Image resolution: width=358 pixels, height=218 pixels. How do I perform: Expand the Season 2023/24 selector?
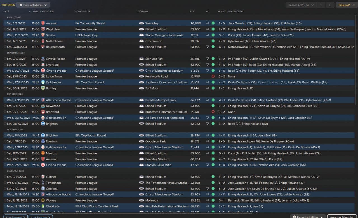click(x=301, y=5)
